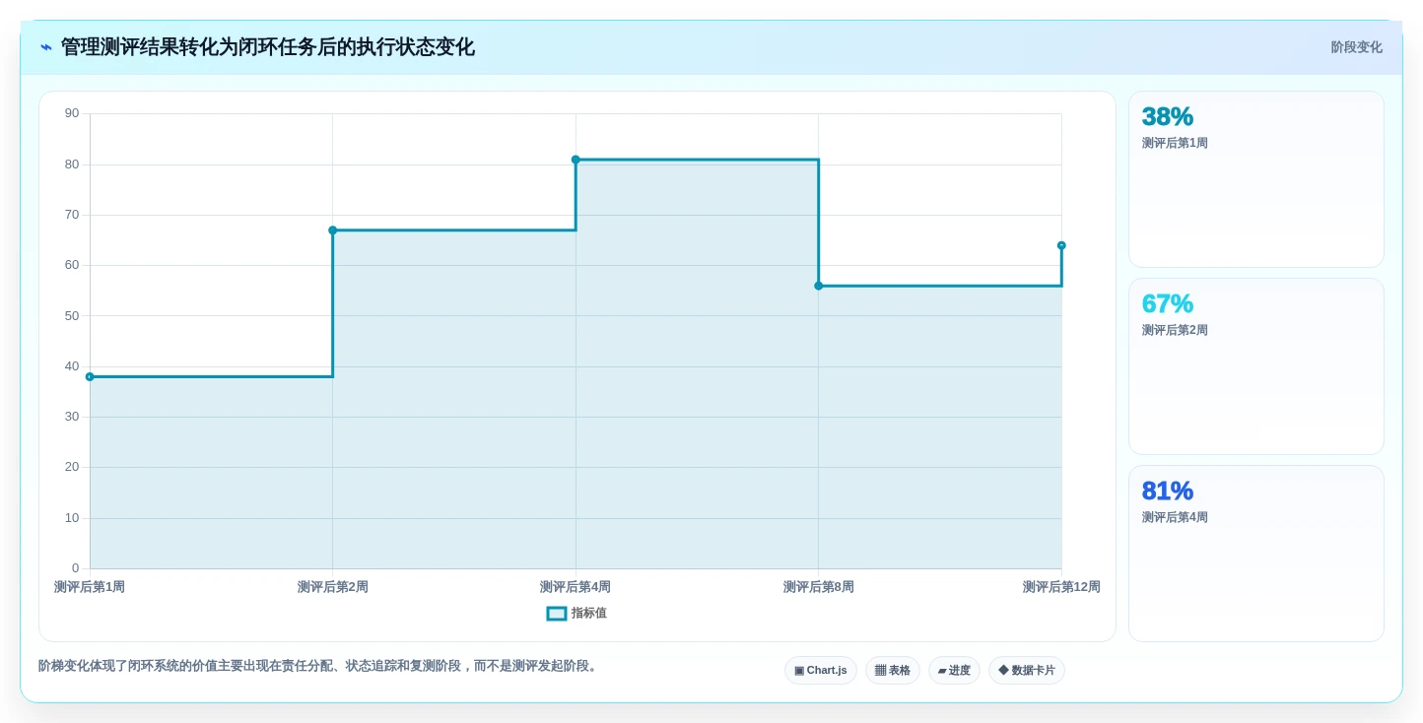Click the x-axis label 测评后第1周
The height and width of the screenshot is (723, 1423).
pyautogui.click(x=90, y=587)
